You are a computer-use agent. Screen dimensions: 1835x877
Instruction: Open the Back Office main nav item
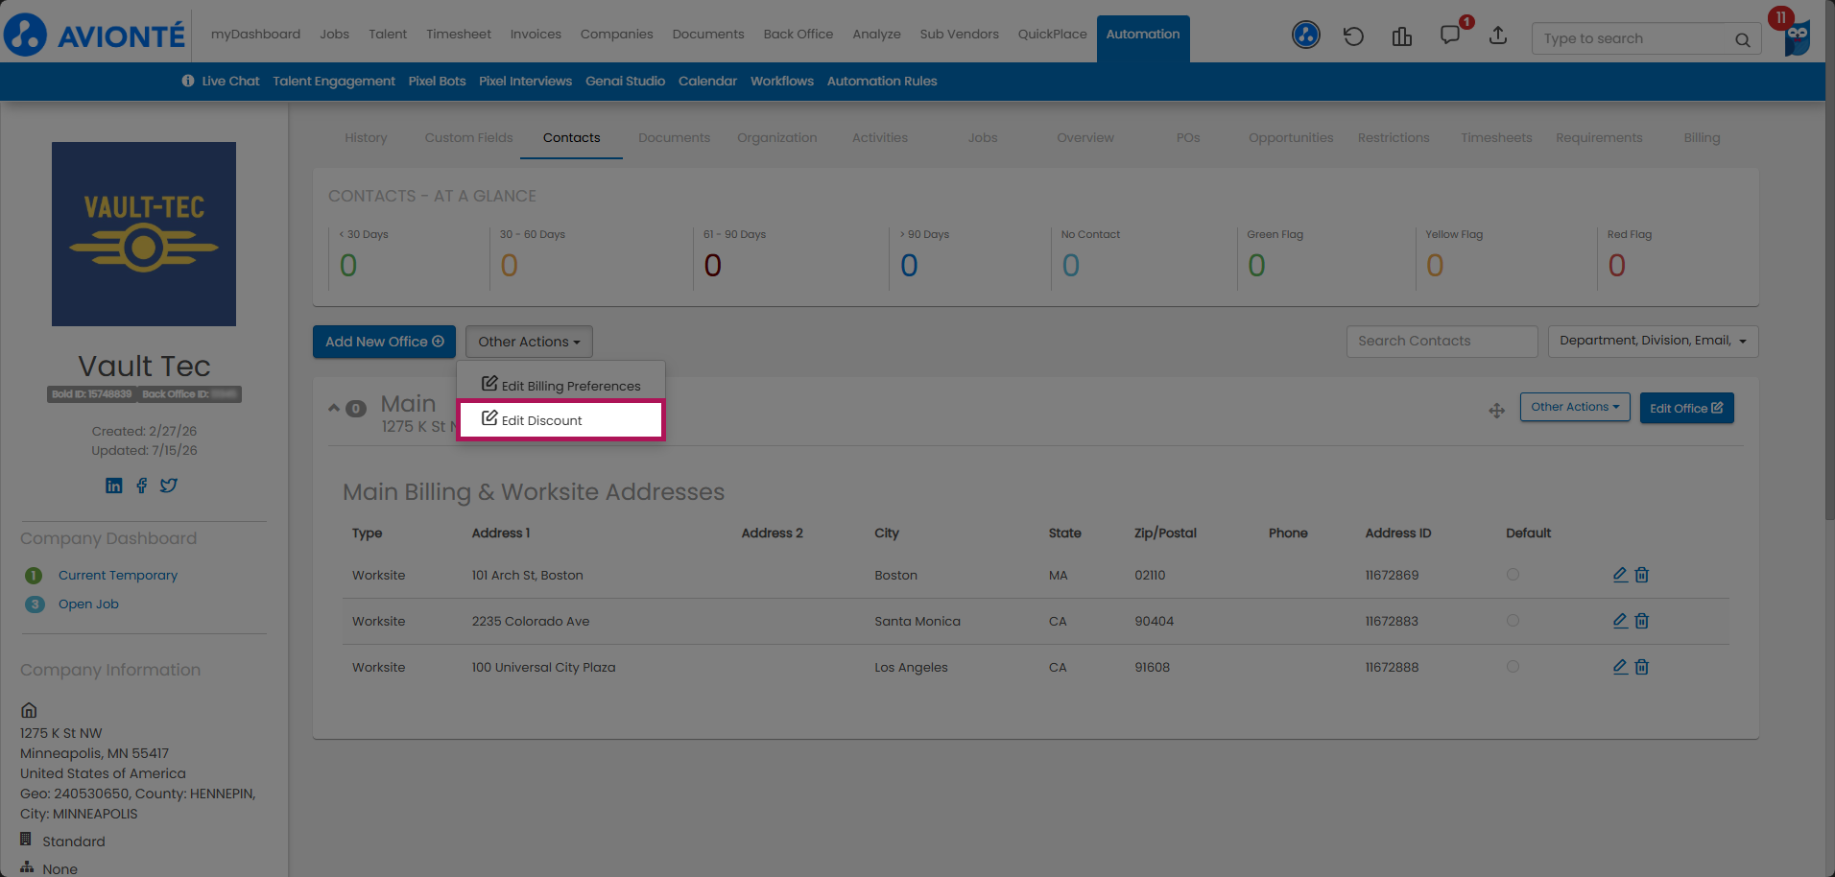[x=798, y=35]
